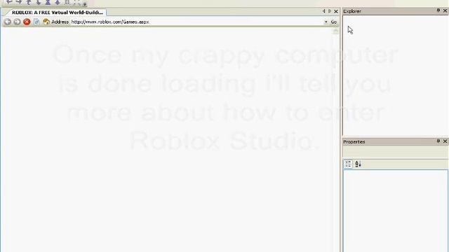This screenshot has width=449, height=252.
Task: Close the Properties panel
Action: [x=445, y=141]
